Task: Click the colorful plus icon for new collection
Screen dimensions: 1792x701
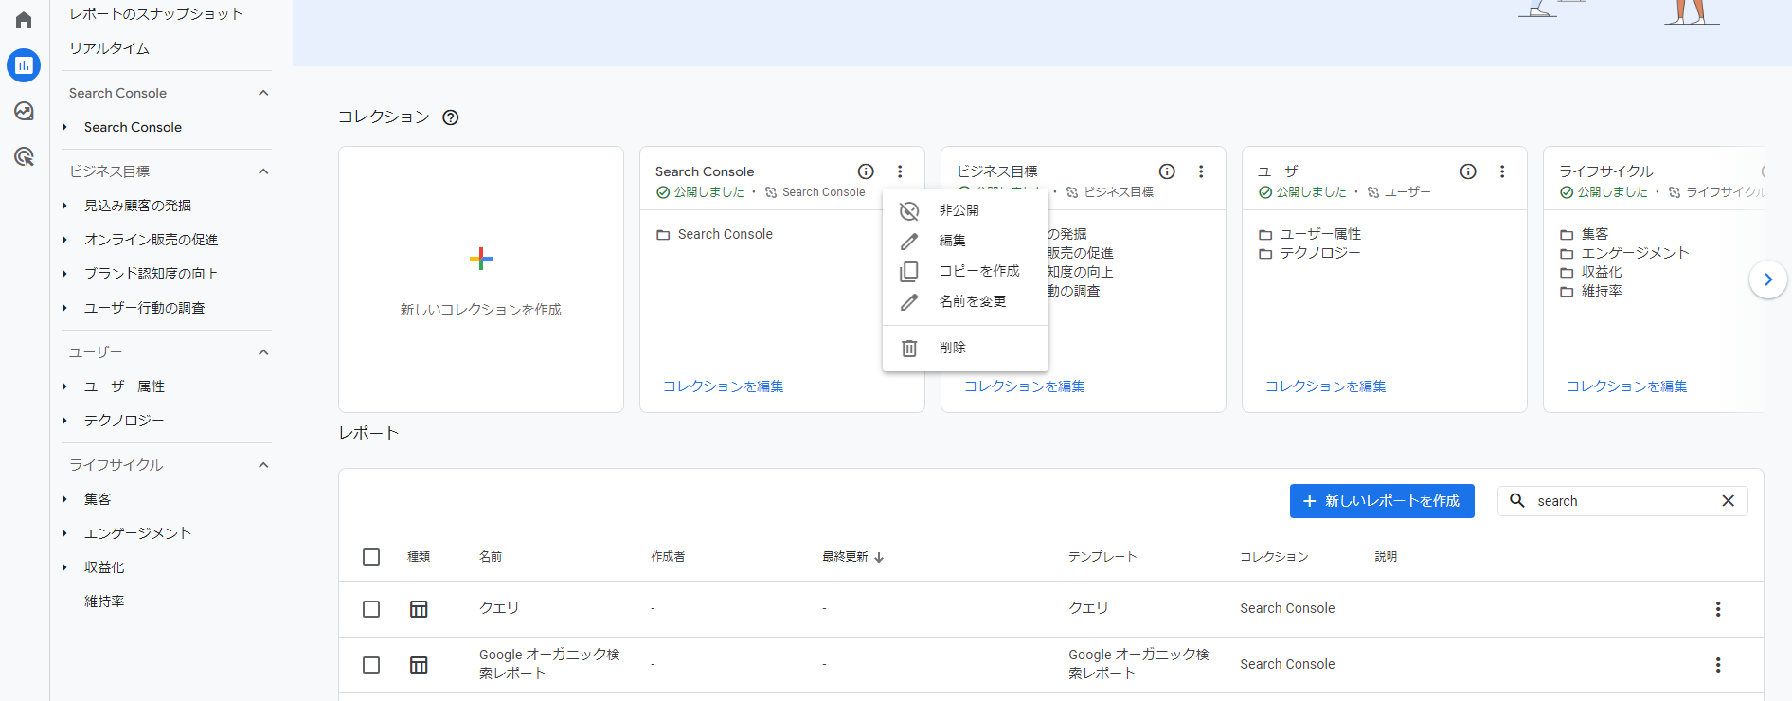Action: tap(481, 259)
